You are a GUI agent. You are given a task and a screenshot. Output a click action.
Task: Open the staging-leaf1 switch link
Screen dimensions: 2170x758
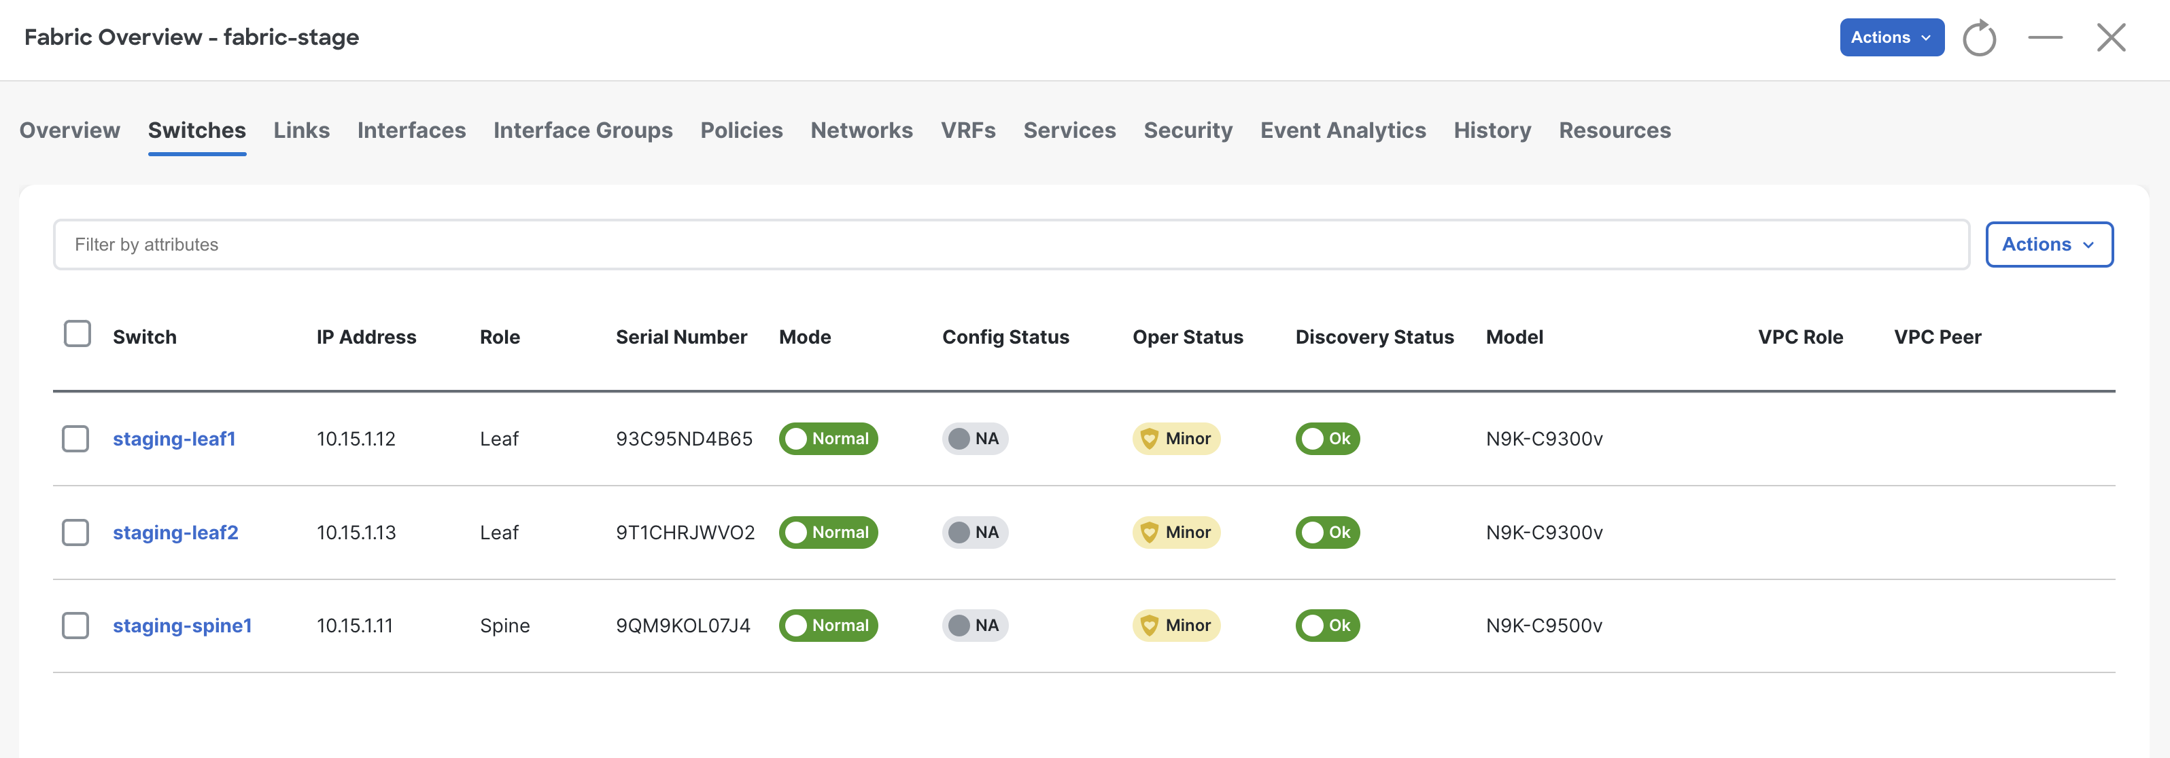174,439
